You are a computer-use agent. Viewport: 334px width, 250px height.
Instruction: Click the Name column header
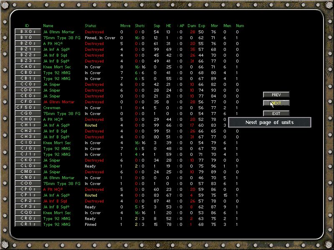click(48, 26)
